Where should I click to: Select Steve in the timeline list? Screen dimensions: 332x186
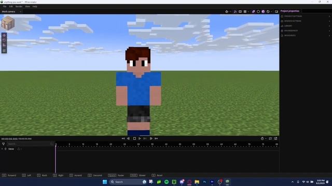click(x=11, y=149)
